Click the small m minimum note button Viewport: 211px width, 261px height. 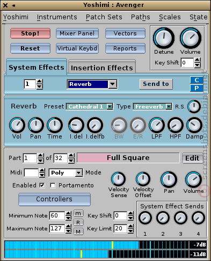78,213
